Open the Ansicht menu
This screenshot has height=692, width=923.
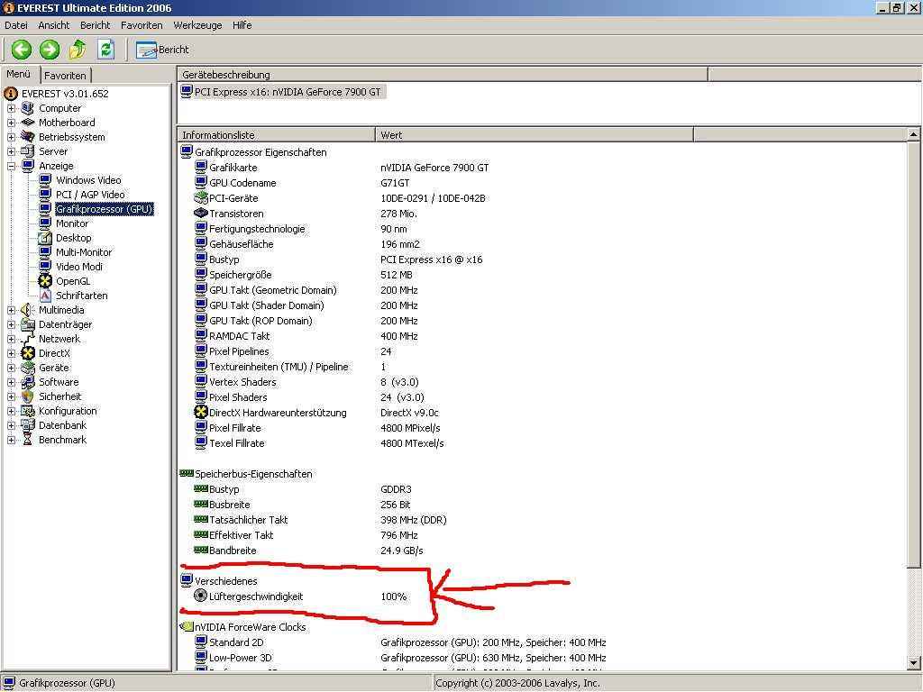(x=53, y=25)
